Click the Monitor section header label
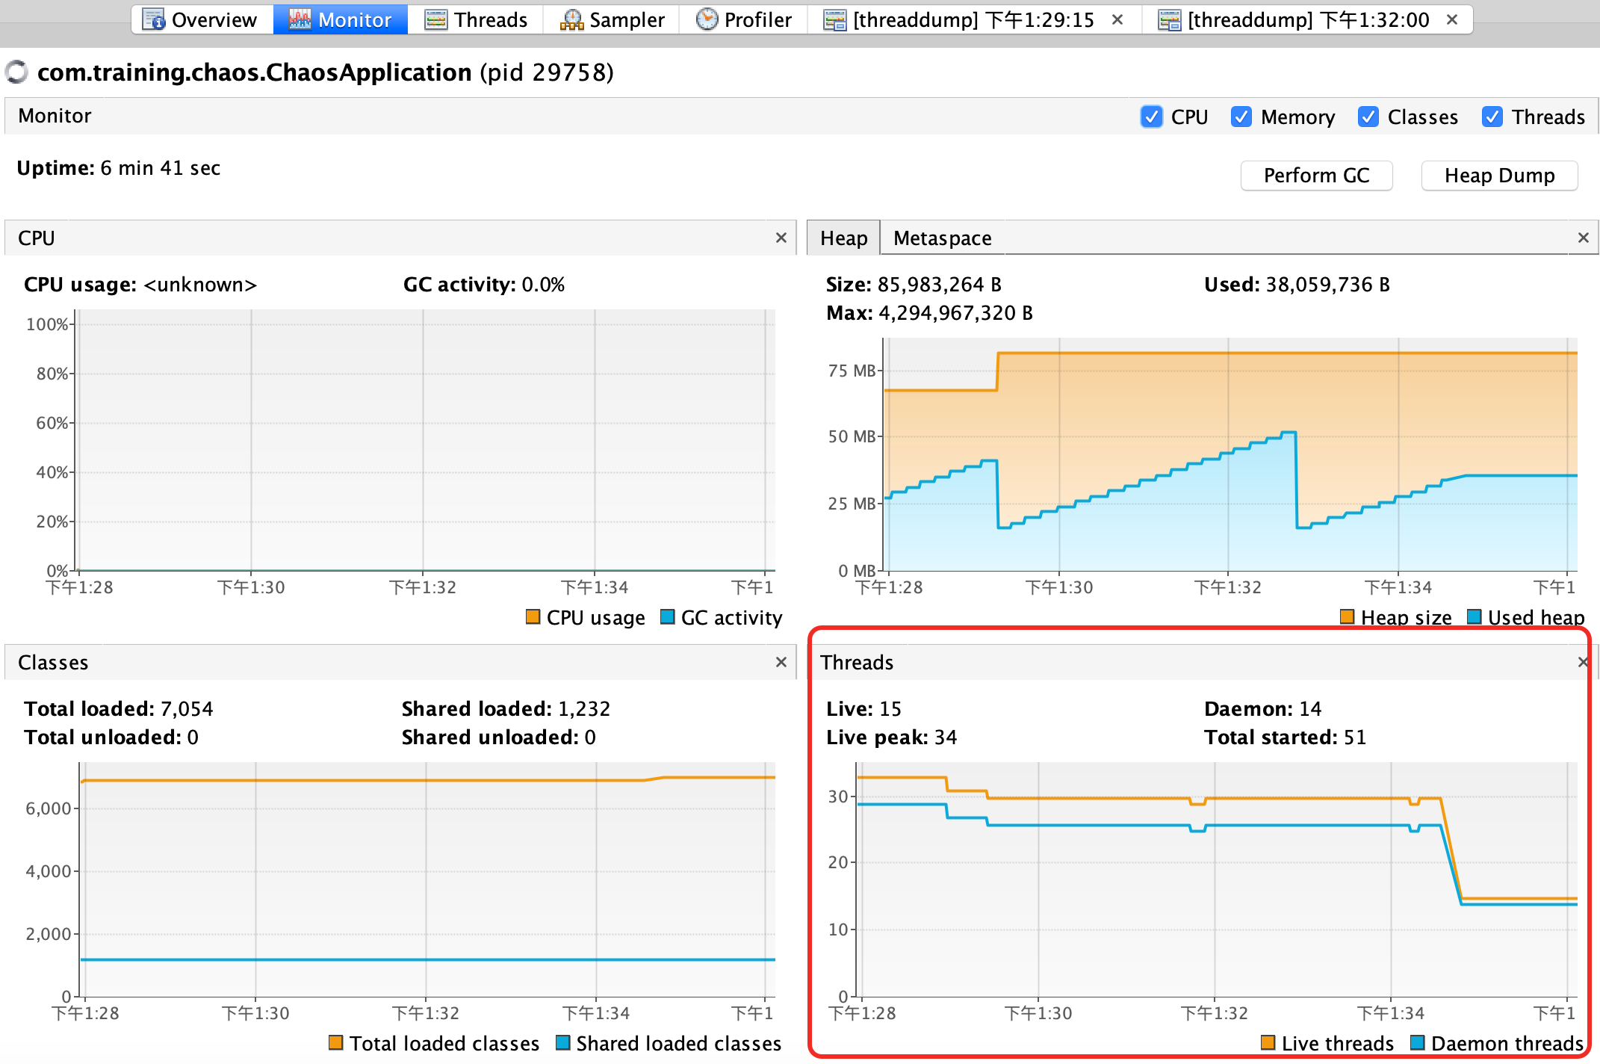The width and height of the screenshot is (1600, 1064). pyautogui.click(x=55, y=116)
